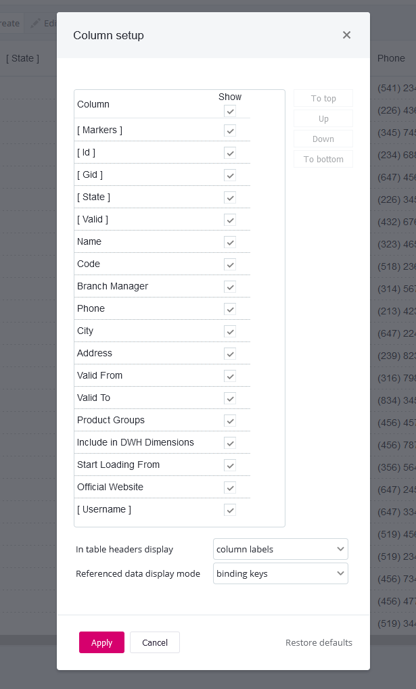Image resolution: width=416 pixels, height=689 pixels.
Task: Uncheck Include in DWH Dimensions
Action: click(230, 444)
